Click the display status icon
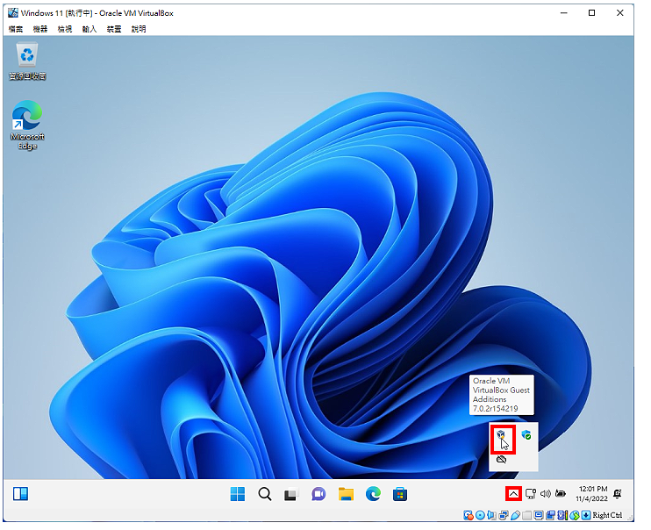The image size is (651, 530). (539, 515)
